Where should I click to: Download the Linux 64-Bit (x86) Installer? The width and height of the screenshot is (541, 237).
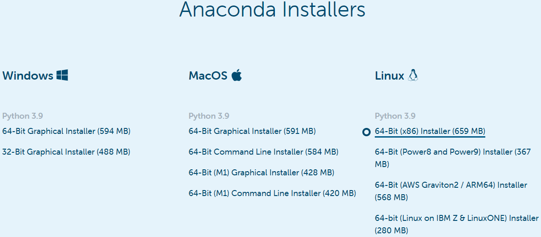[x=430, y=131]
